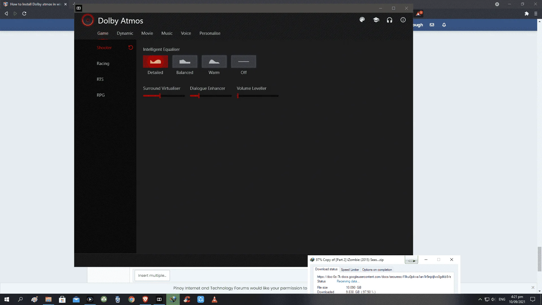Image resolution: width=542 pixels, height=305 pixels.
Task: Select the Shooter game profile
Action: (104, 48)
